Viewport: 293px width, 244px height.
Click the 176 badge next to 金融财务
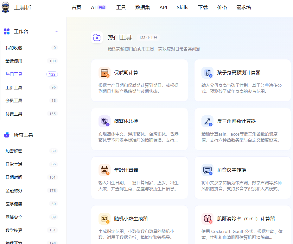pyautogui.click(x=53, y=191)
